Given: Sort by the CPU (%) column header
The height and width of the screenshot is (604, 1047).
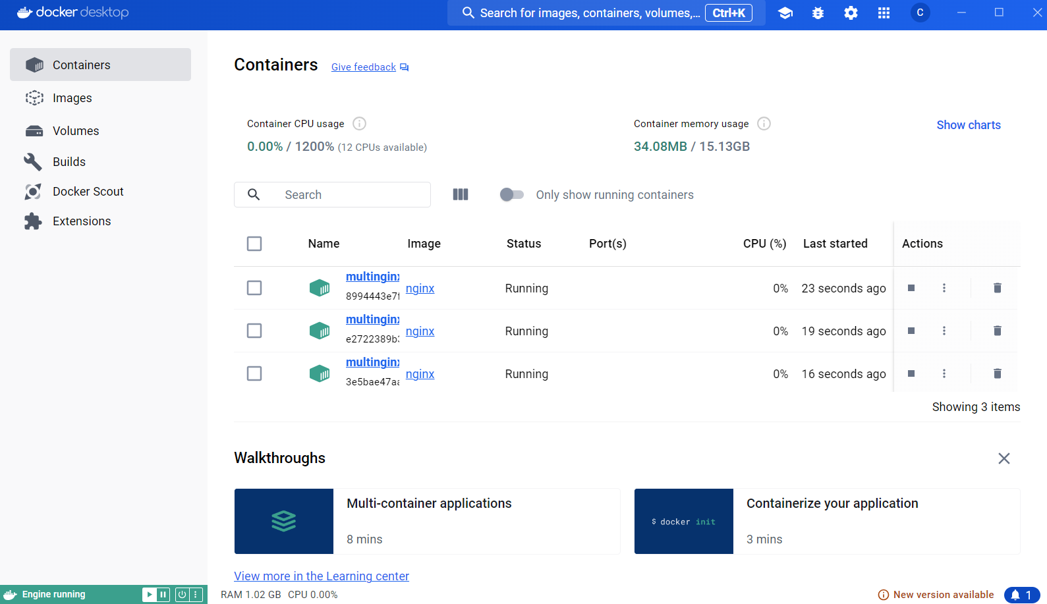Looking at the screenshot, I should pyautogui.click(x=764, y=244).
